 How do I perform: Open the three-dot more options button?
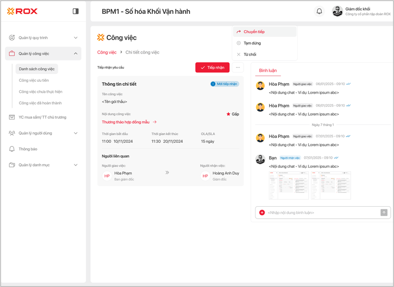tap(238, 67)
